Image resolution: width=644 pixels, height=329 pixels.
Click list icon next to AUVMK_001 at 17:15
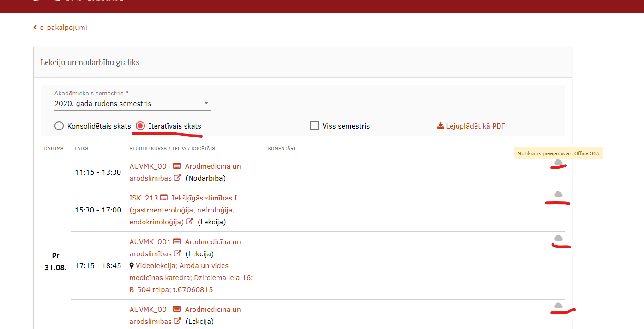coord(177,242)
